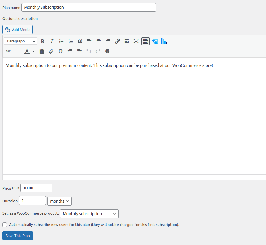Open the WooCommerce product dropdown
Viewport: 266px width, 245px height.
point(89,214)
